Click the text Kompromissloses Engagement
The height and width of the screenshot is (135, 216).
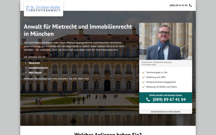(161, 82)
